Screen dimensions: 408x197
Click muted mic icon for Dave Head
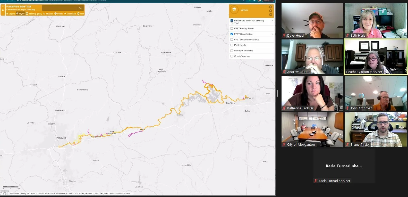point(284,36)
